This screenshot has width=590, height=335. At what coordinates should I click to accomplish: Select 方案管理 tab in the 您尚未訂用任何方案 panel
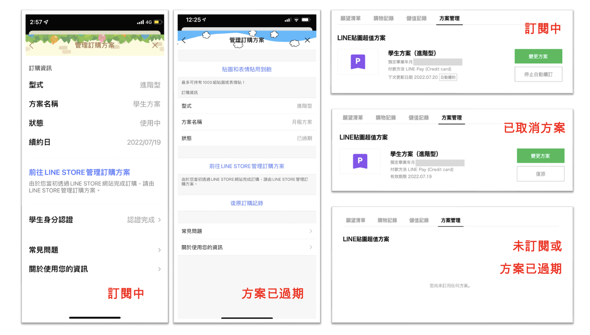[450, 220]
